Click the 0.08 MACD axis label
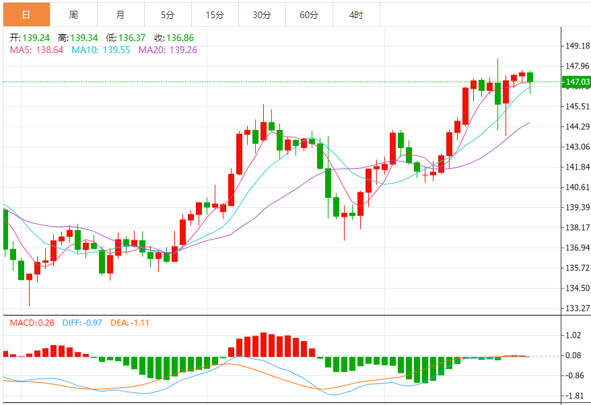 pos(573,355)
